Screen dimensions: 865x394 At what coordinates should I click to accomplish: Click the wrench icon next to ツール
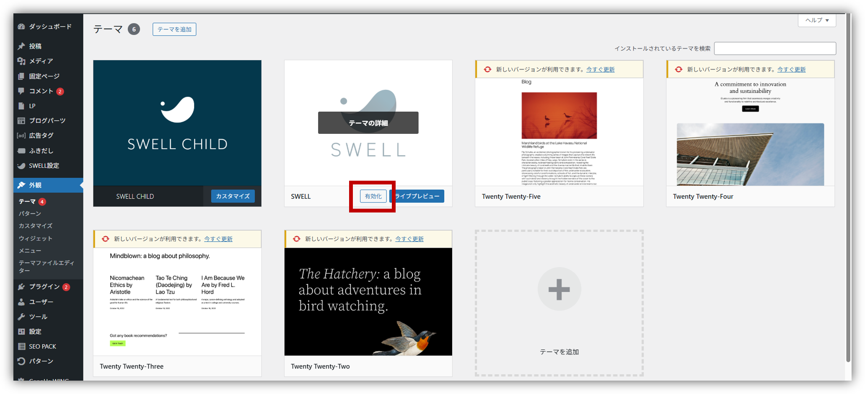coord(21,317)
